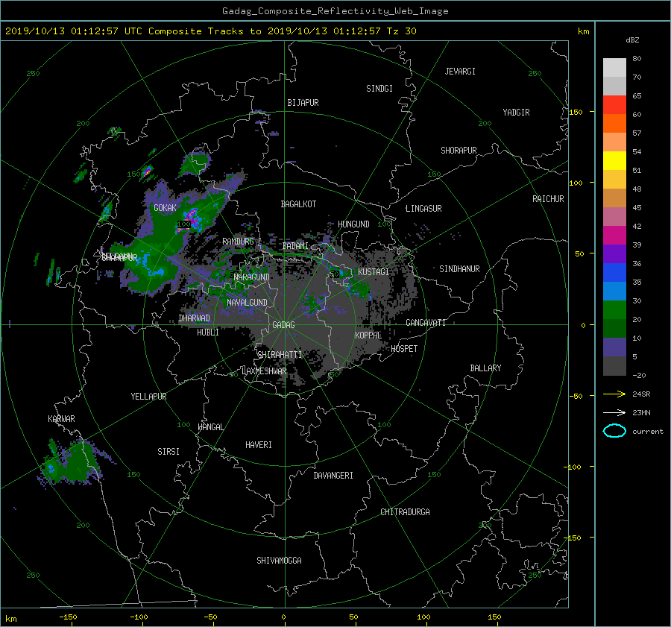Click the SHIVAMOGGA city label
Viewport: 671px width, 627px height.
coord(279,560)
